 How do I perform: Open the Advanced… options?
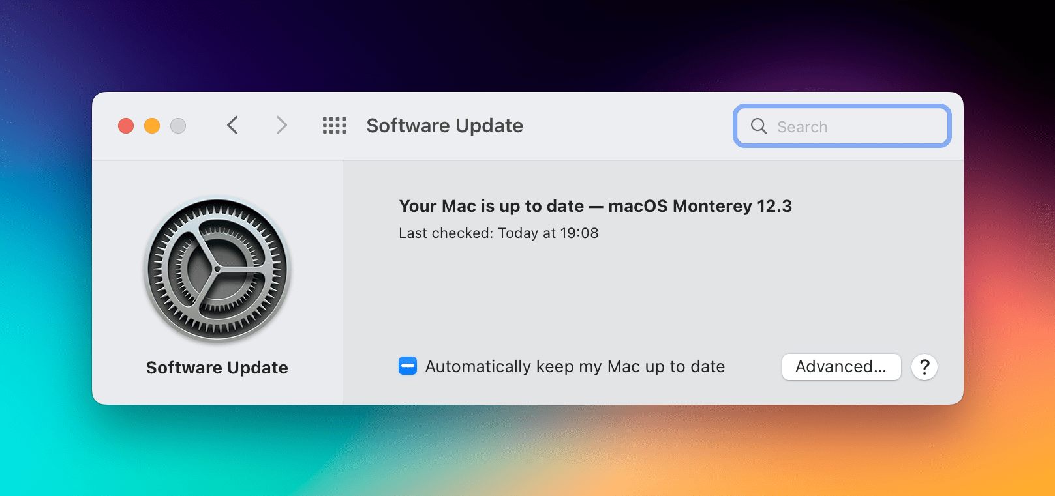pos(842,367)
